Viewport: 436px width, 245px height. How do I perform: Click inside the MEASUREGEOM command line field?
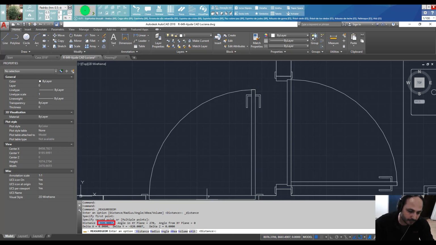point(255,231)
